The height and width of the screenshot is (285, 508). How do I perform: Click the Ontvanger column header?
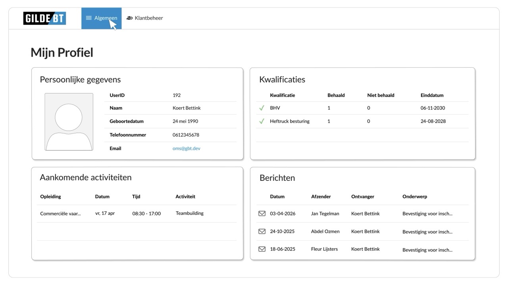[363, 197]
